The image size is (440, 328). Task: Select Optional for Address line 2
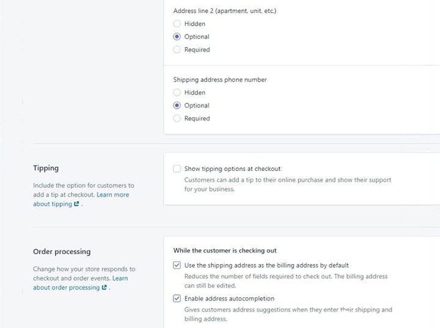177,37
